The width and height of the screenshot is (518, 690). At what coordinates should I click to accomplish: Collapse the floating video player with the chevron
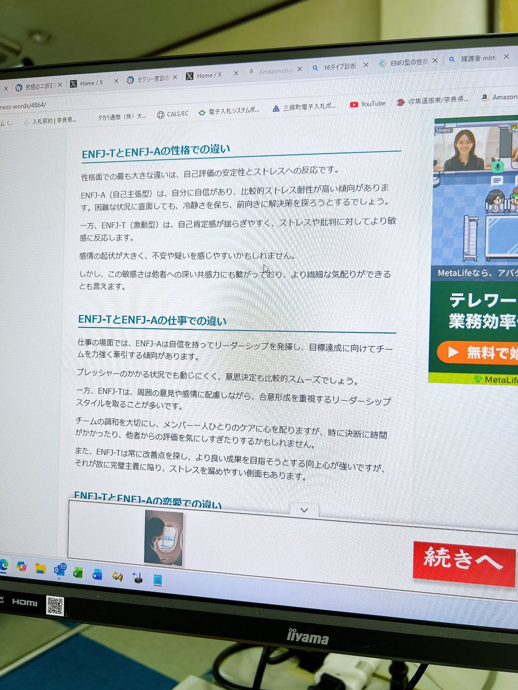coord(304,509)
